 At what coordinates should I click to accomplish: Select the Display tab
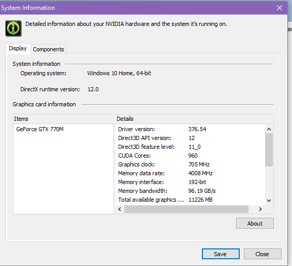[18, 49]
